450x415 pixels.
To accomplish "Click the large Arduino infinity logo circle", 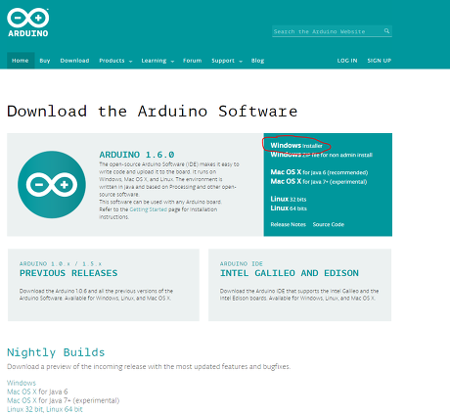I will 52,185.
